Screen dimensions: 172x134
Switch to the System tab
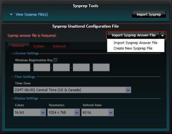[x=39, y=46]
